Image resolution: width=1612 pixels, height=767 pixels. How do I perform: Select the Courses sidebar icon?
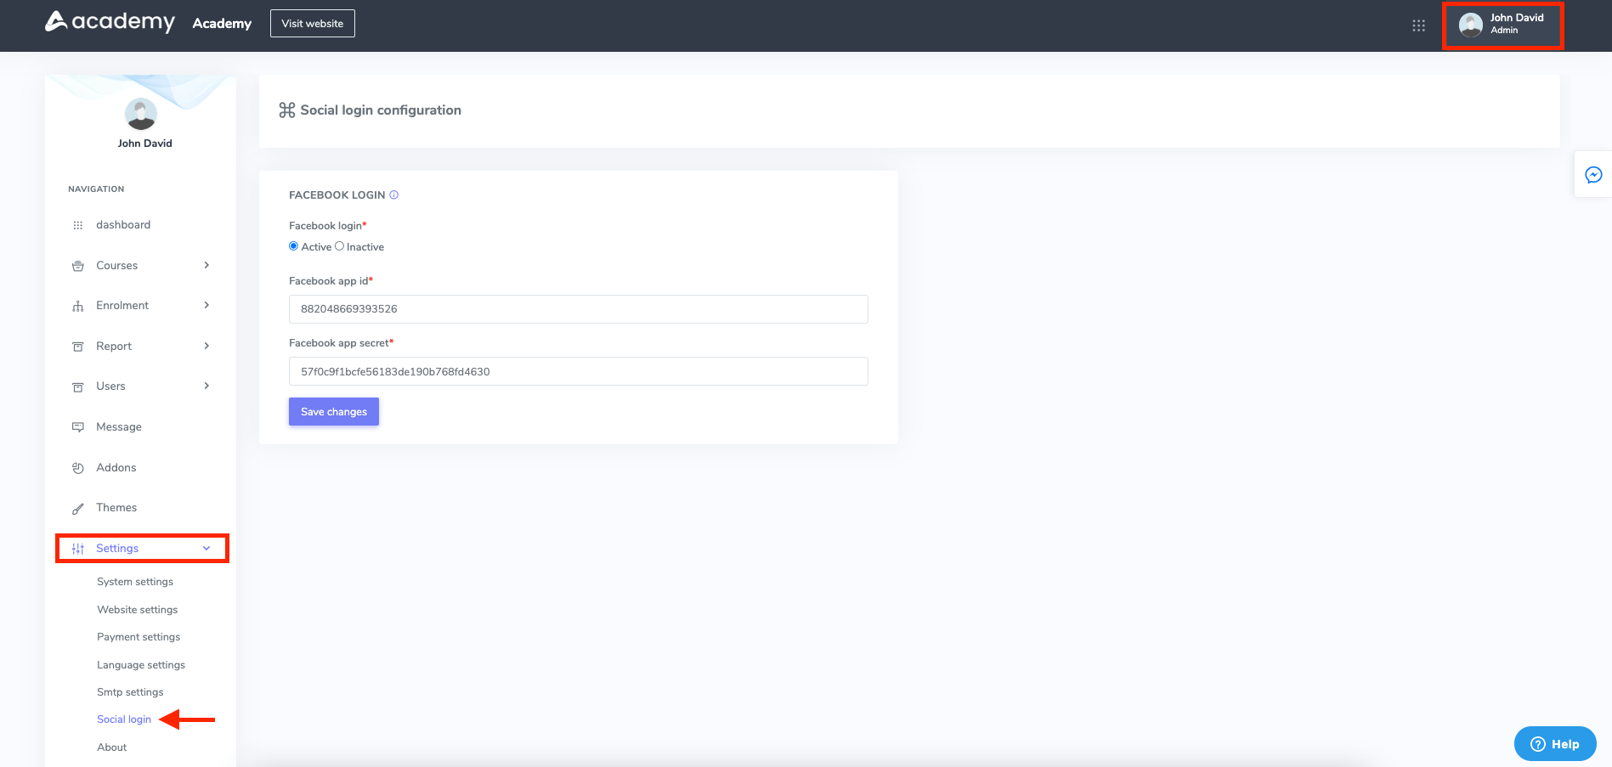[77, 265]
